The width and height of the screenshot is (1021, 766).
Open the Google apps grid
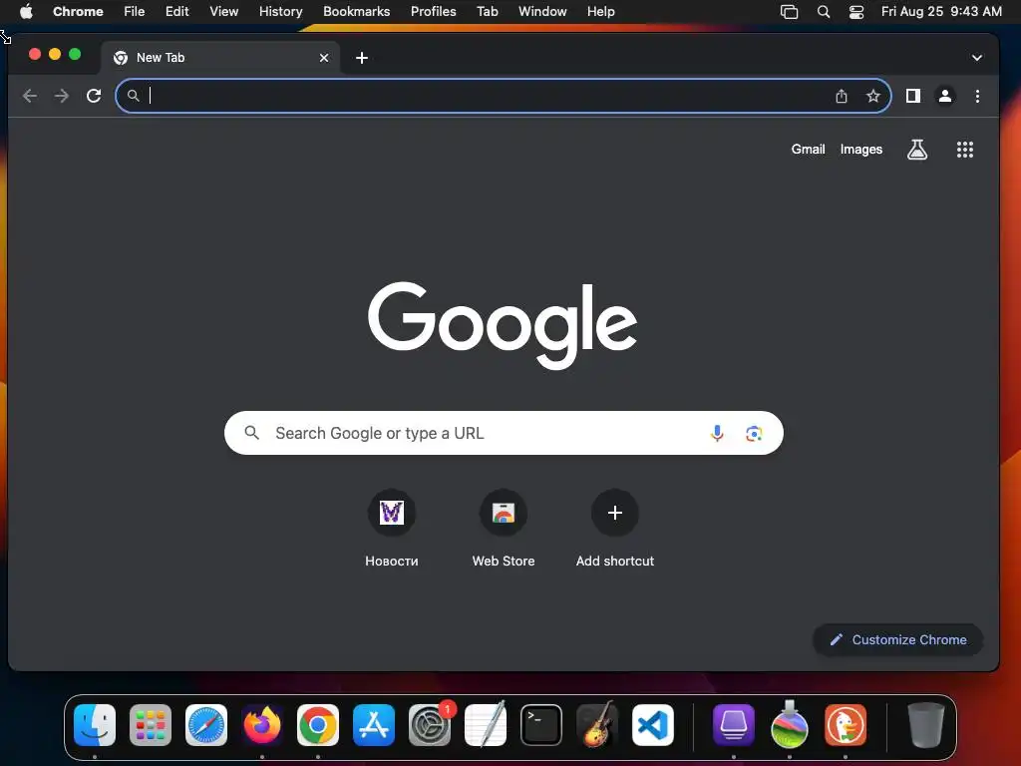click(x=965, y=150)
